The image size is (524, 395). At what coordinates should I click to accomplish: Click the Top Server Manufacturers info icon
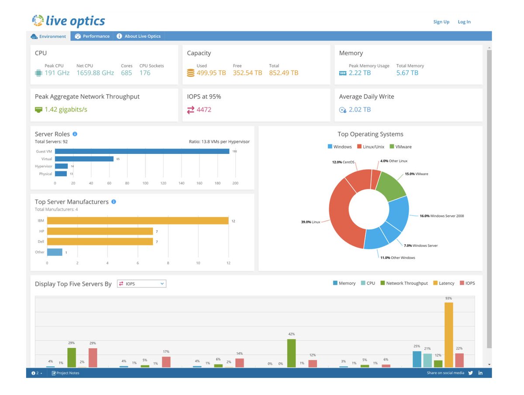114,202
